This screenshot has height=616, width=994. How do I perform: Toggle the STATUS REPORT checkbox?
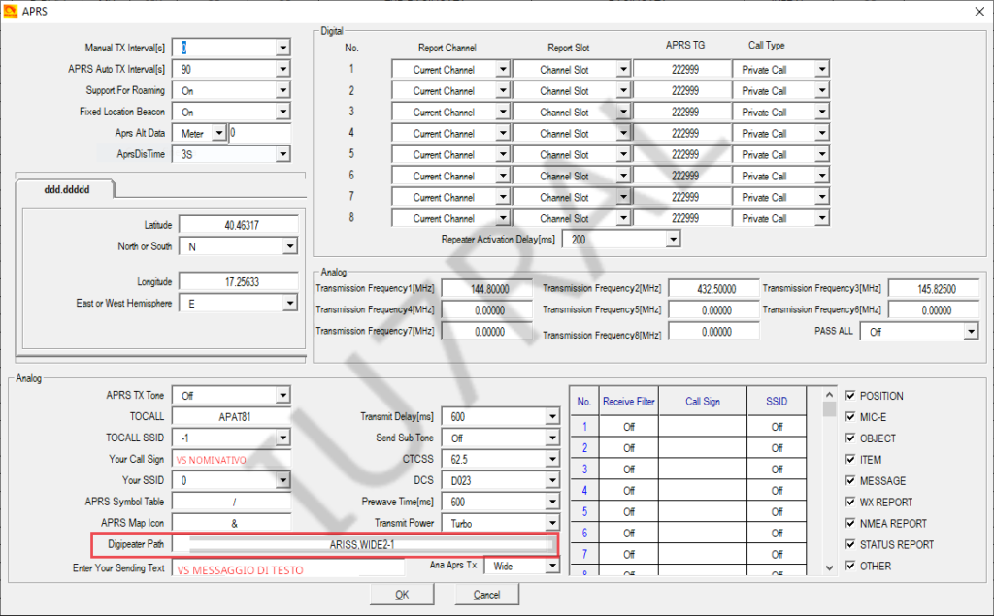850,544
